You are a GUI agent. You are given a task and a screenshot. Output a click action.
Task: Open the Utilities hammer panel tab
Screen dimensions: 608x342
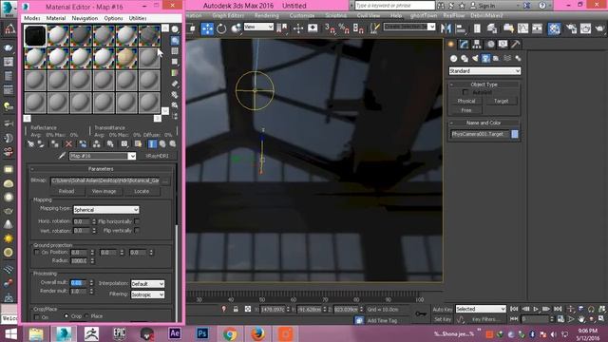click(515, 45)
